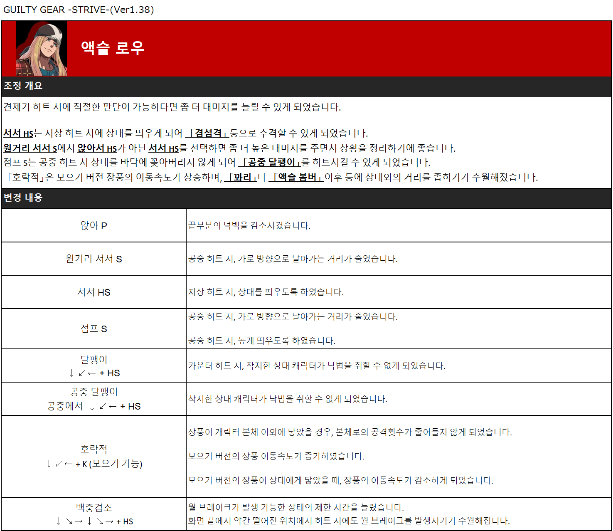Click the 카운터 히트 시 낙법 description
The height and width of the screenshot is (531, 613).
tap(317, 366)
